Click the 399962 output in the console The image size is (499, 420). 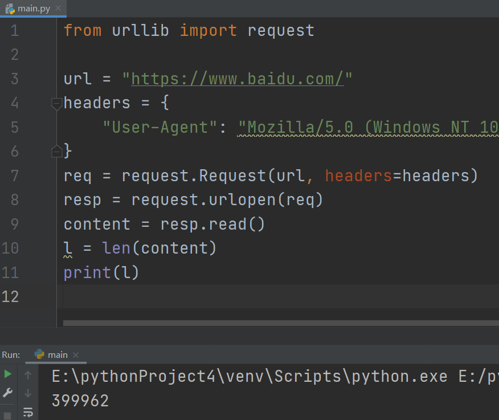click(79, 399)
